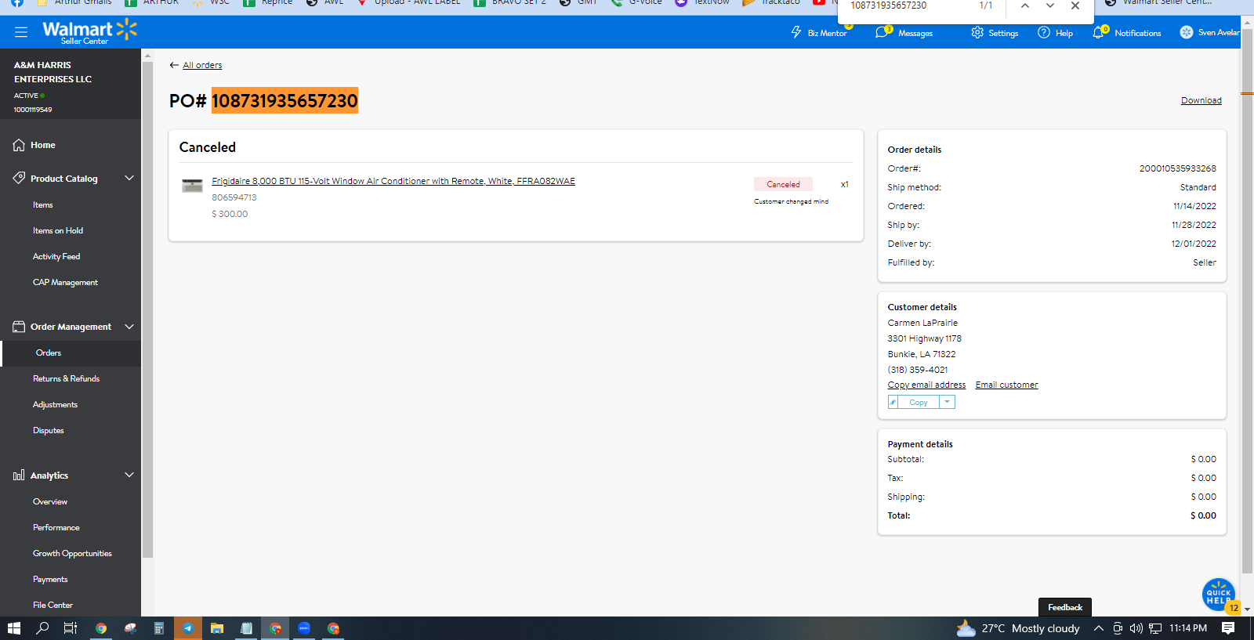Viewport: 1254px width, 640px height.
Task: Open Returns & Refunds page
Action: click(x=66, y=379)
